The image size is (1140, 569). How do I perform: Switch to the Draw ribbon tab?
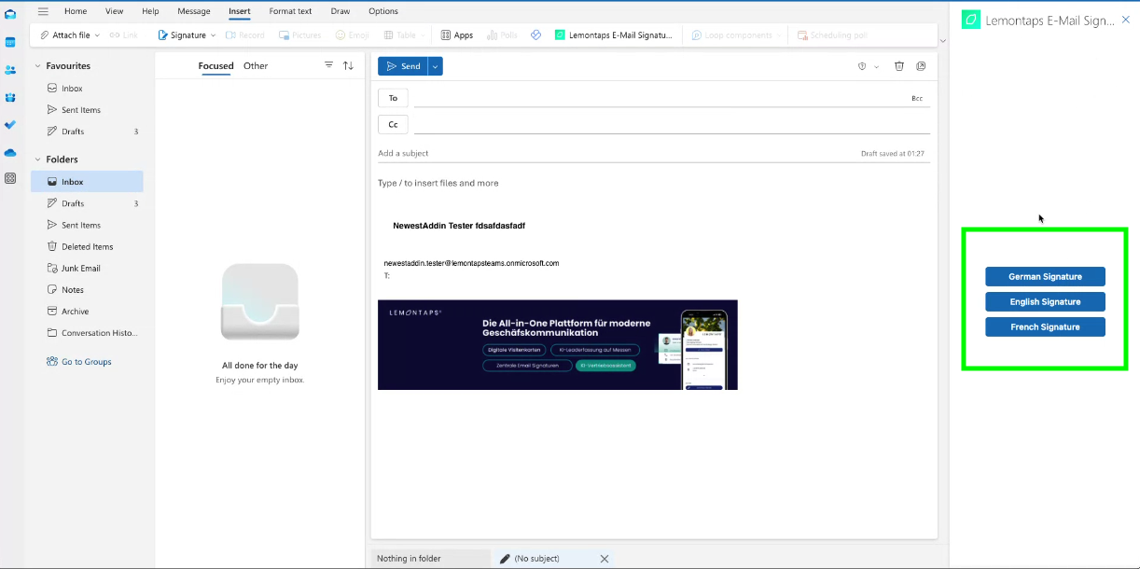click(341, 11)
